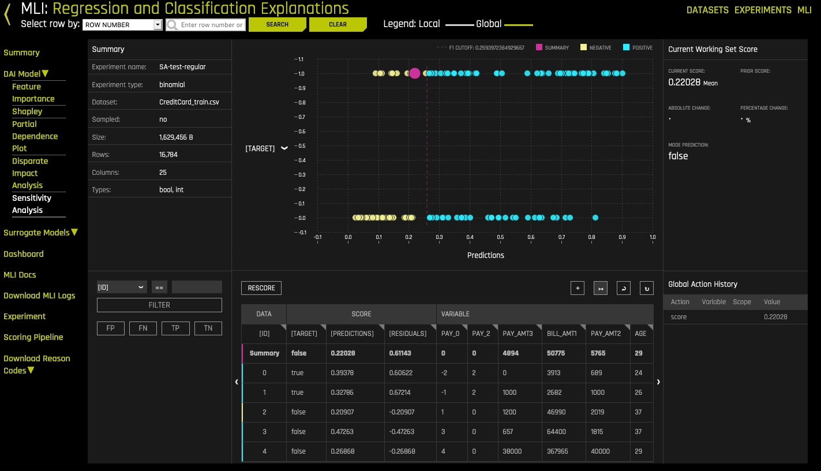Go to the next table page with the right chevron
The width and height of the screenshot is (821, 471).
click(658, 382)
